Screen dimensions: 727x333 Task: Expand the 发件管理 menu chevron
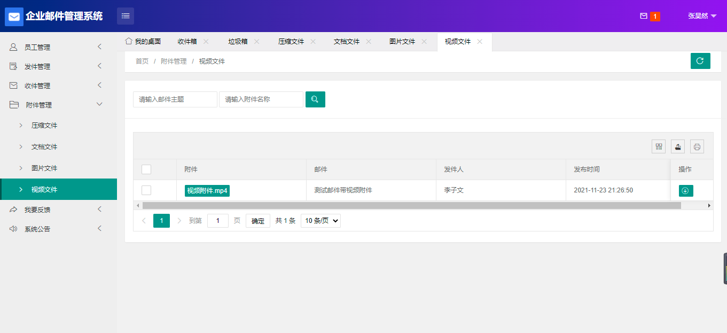pyautogui.click(x=99, y=66)
